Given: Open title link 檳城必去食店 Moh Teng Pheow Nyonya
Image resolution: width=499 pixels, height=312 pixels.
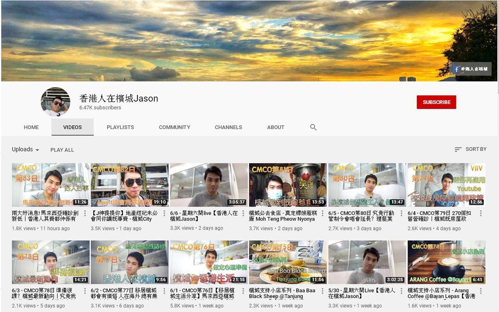Looking at the screenshot, I should pos(283,216).
